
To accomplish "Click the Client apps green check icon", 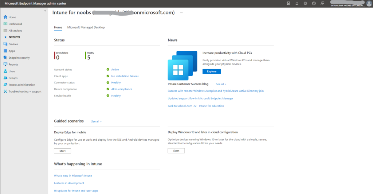I will pyautogui.click(x=108, y=76).
